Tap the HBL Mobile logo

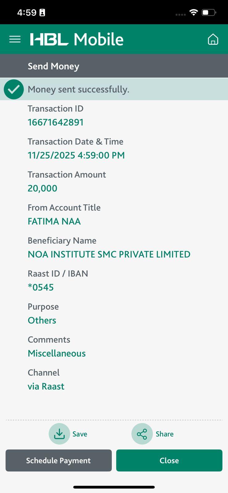pyautogui.click(x=77, y=39)
